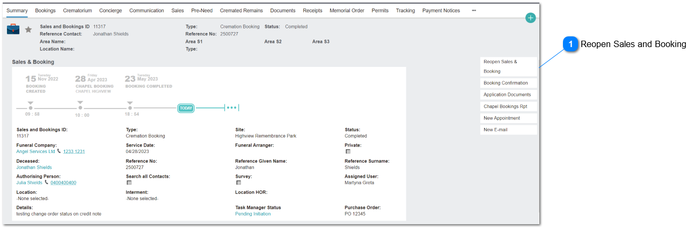The width and height of the screenshot is (695, 229).
Task: Click phone icon beside Angel Services Ltd
Action: (x=59, y=151)
